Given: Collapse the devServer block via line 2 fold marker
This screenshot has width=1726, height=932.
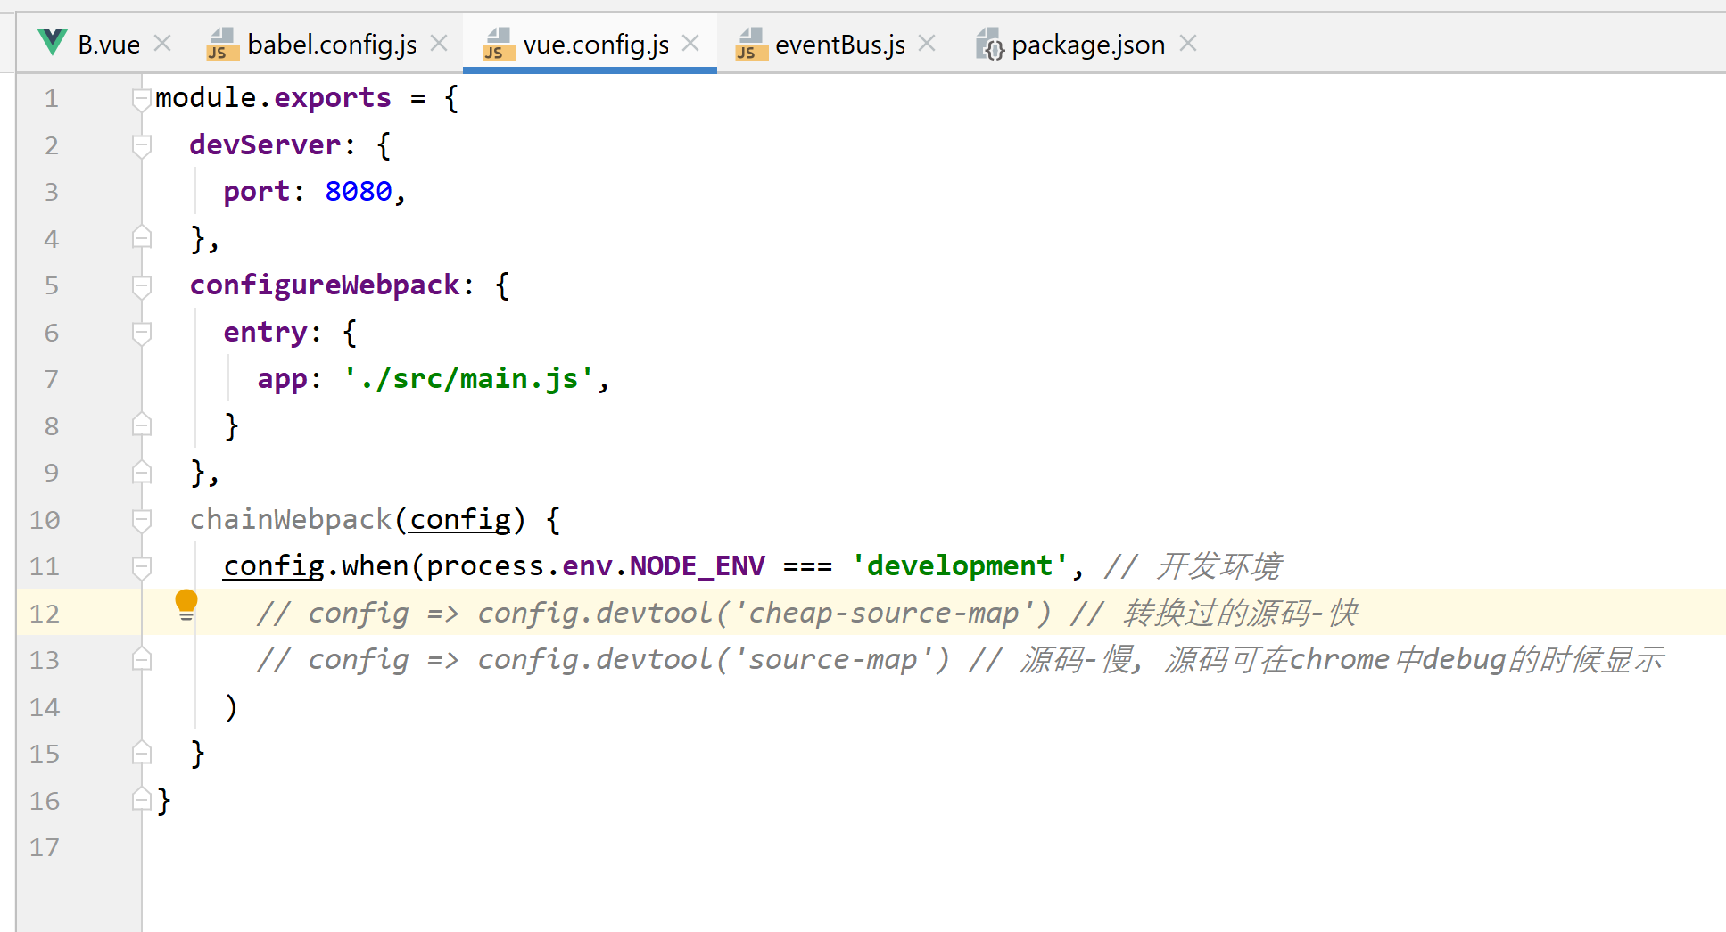Looking at the screenshot, I should [141, 145].
